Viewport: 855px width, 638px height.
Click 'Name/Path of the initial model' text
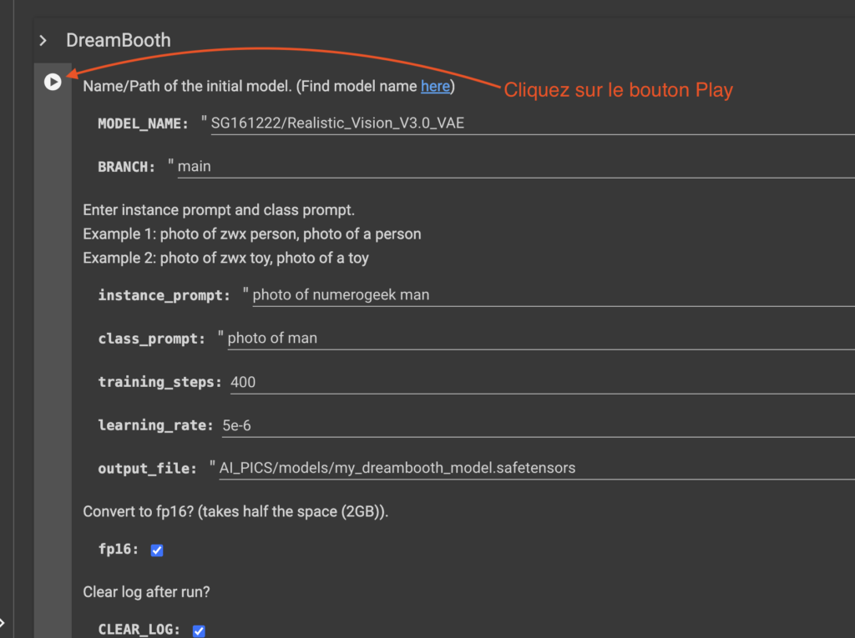click(x=187, y=87)
